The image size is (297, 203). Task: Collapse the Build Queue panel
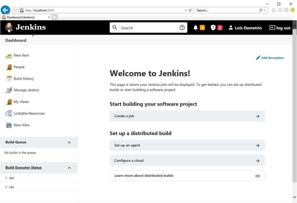coord(69,142)
